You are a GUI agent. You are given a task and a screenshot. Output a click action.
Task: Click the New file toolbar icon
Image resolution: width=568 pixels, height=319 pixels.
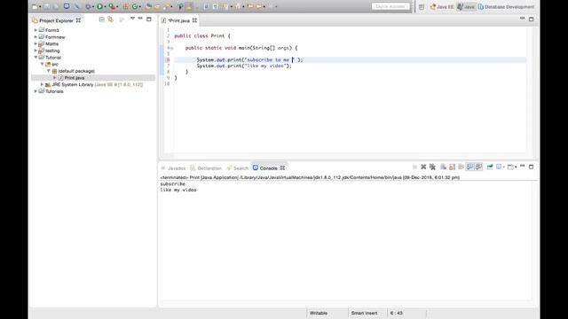[x=35, y=6]
